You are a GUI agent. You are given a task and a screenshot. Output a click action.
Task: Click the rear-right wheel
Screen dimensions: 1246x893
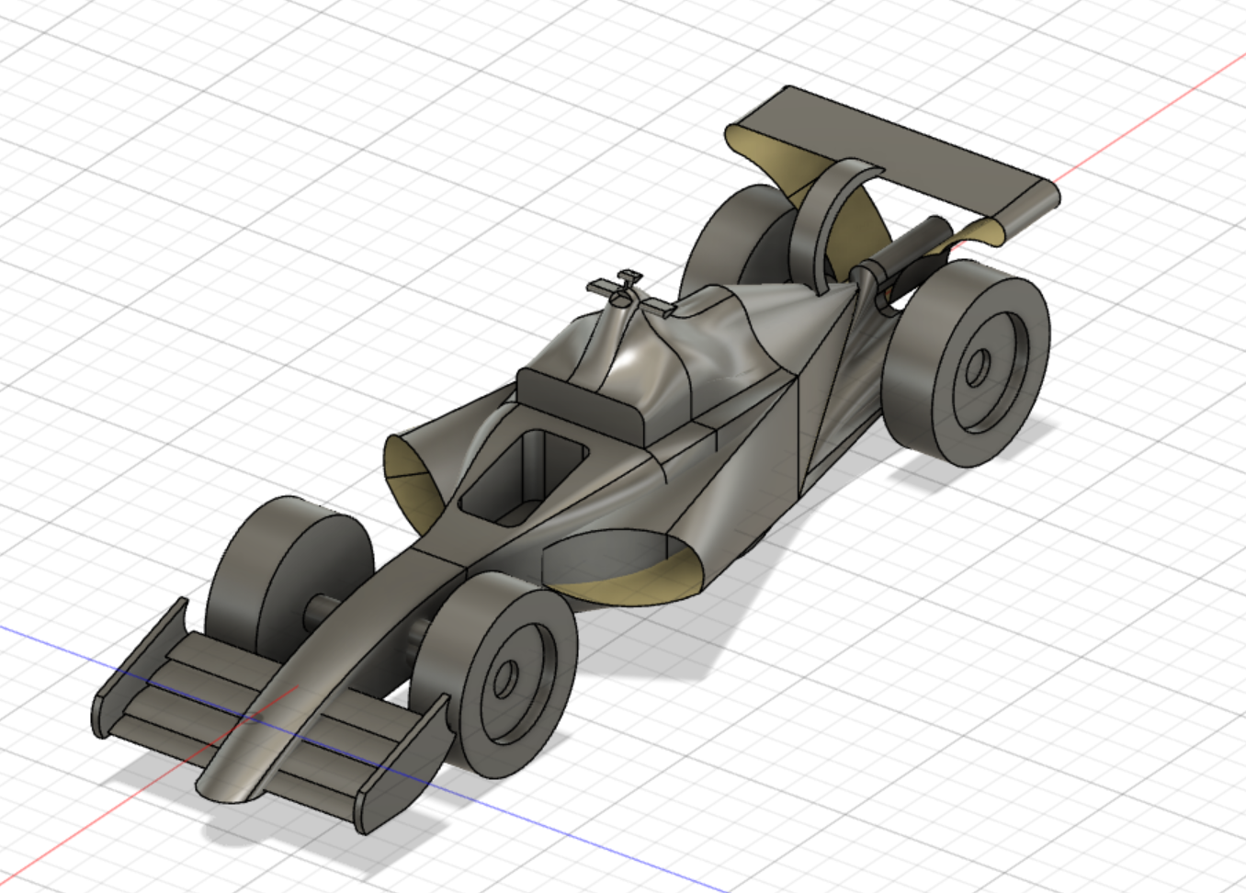(x=974, y=358)
